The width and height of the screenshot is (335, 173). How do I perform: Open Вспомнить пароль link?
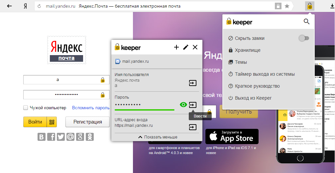[91, 108]
